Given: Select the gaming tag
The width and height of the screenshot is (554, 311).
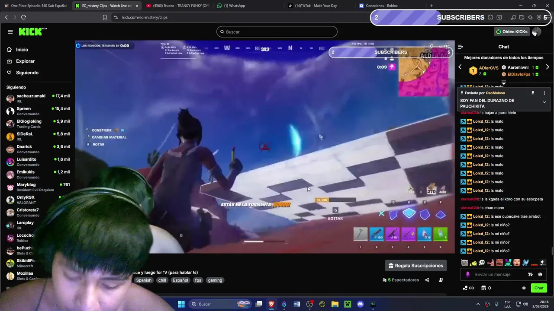Looking at the screenshot, I should (x=215, y=280).
